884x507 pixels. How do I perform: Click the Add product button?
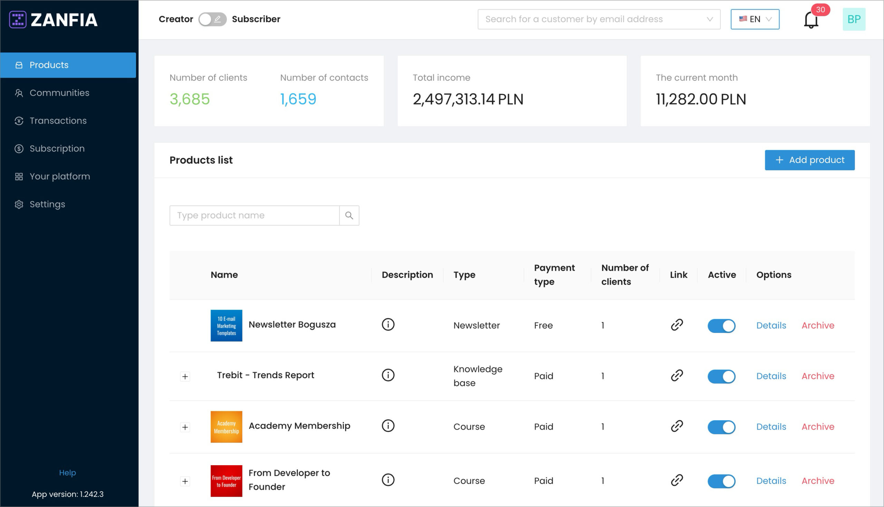click(809, 160)
